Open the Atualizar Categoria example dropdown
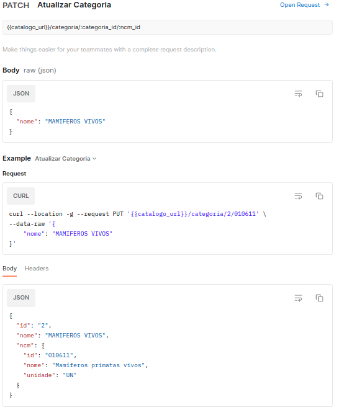The width and height of the screenshot is (339, 410). pyautogui.click(x=66, y=159)
